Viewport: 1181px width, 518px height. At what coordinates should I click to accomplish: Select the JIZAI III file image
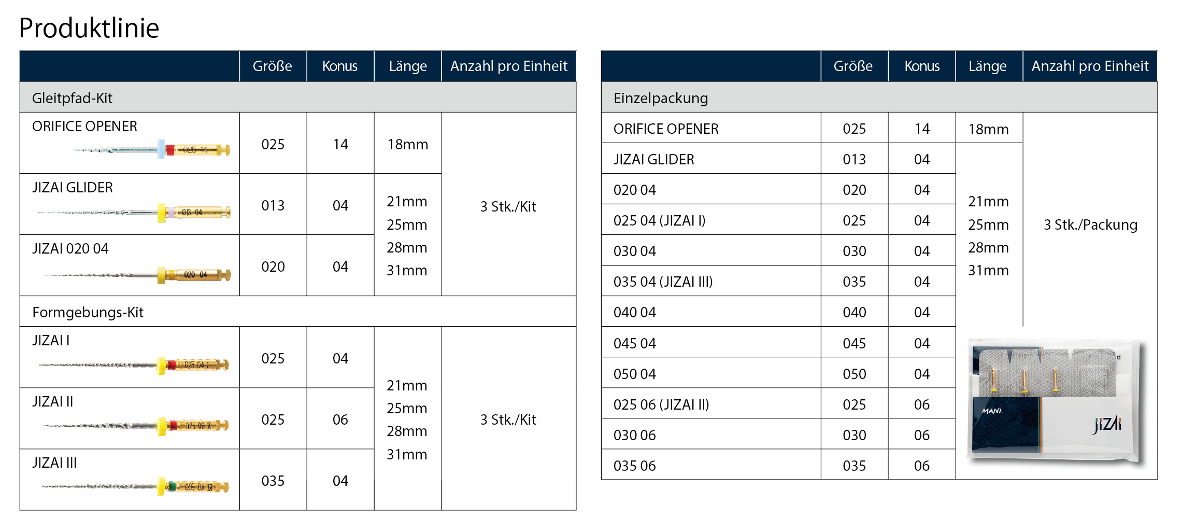[x=136, y=487]
